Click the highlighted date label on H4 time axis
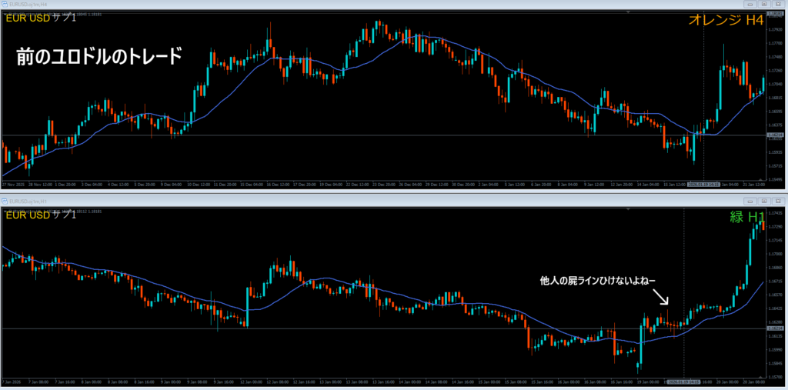The width and height of the screenshot is (788, 390). (703, 185)
